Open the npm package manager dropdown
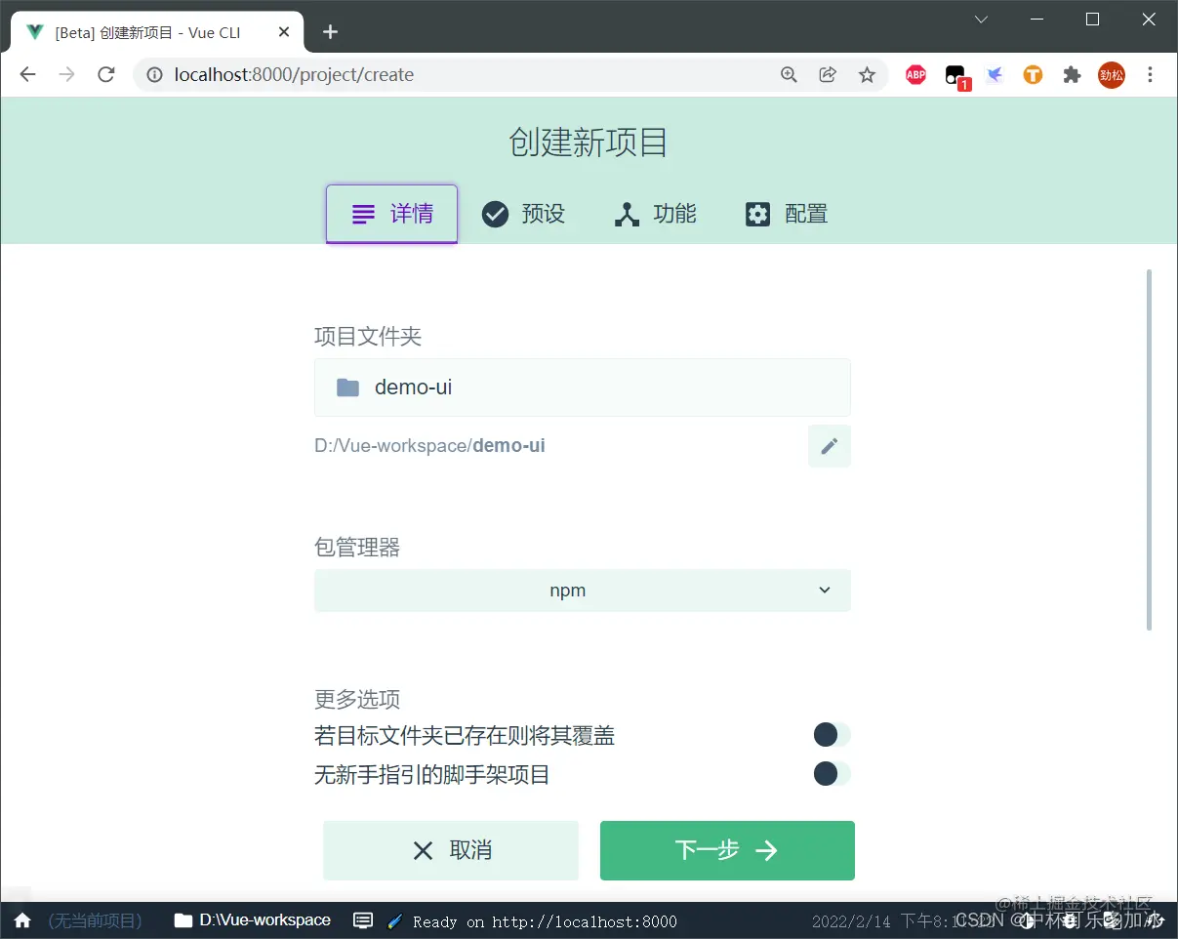Image resolution: width=1178 pixels, height=939 pixels. 583,591
